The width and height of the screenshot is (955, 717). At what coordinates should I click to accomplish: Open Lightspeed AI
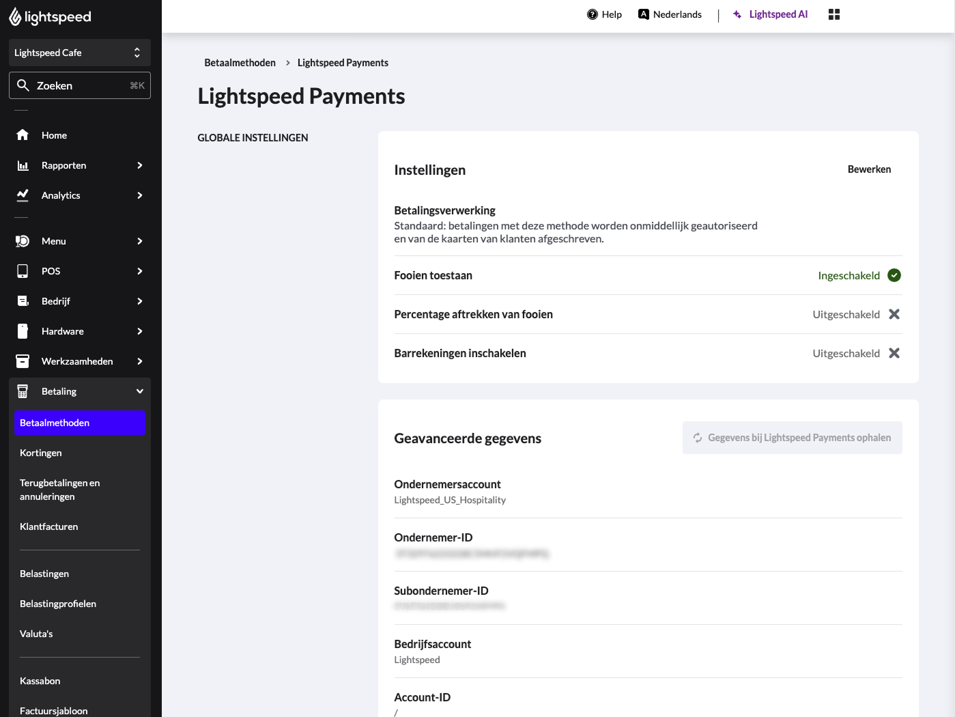(770, 14)
